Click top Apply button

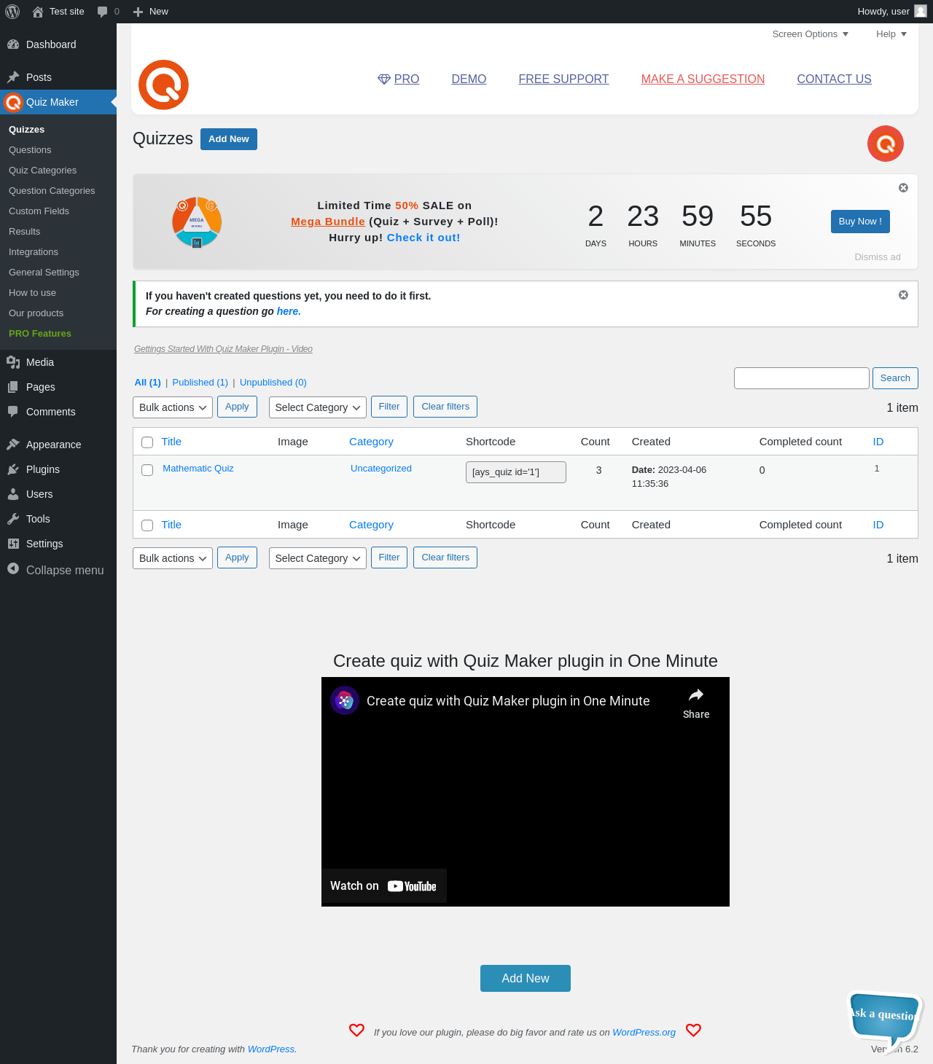point(237,407)
